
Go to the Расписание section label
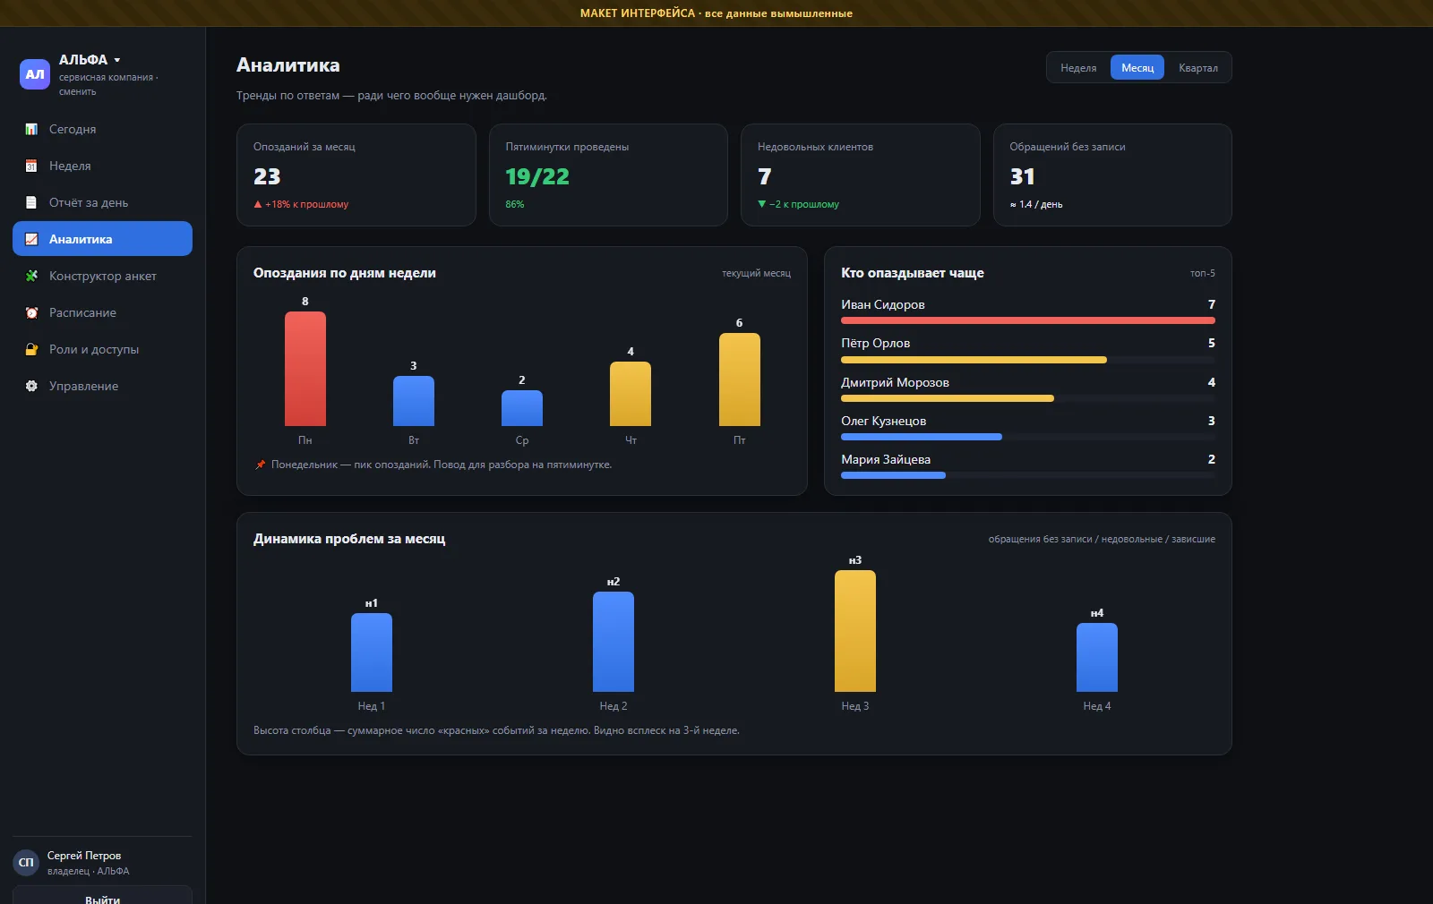coord(82,312)
